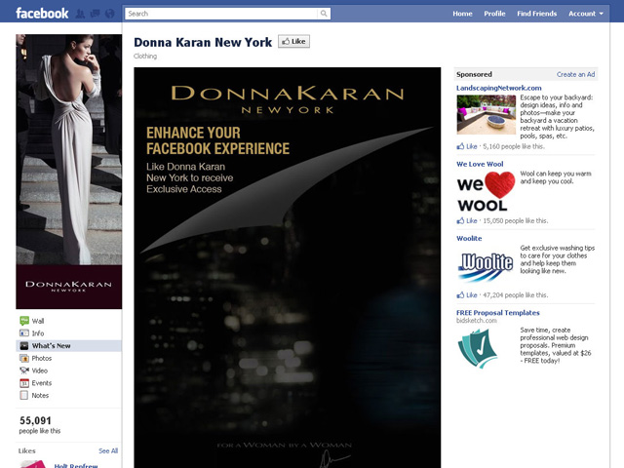Click the search magnifier button
Image resolution: width=624 pixels, height=468 pixels.
point(324,14)
